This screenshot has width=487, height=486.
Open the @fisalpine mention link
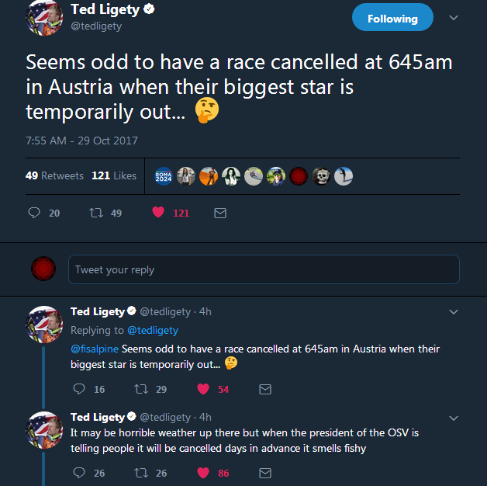pyautogui.click(x=95, y=349)
